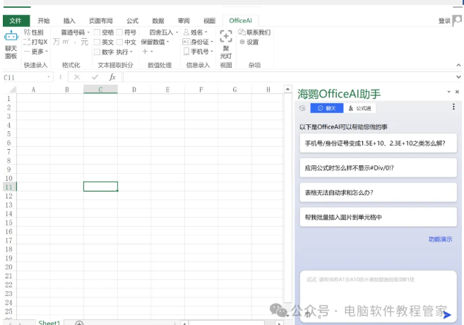The image size is (464, 325).
Task: Click the vertical scrollbar up arrow
Action: (x=287, y=89)
